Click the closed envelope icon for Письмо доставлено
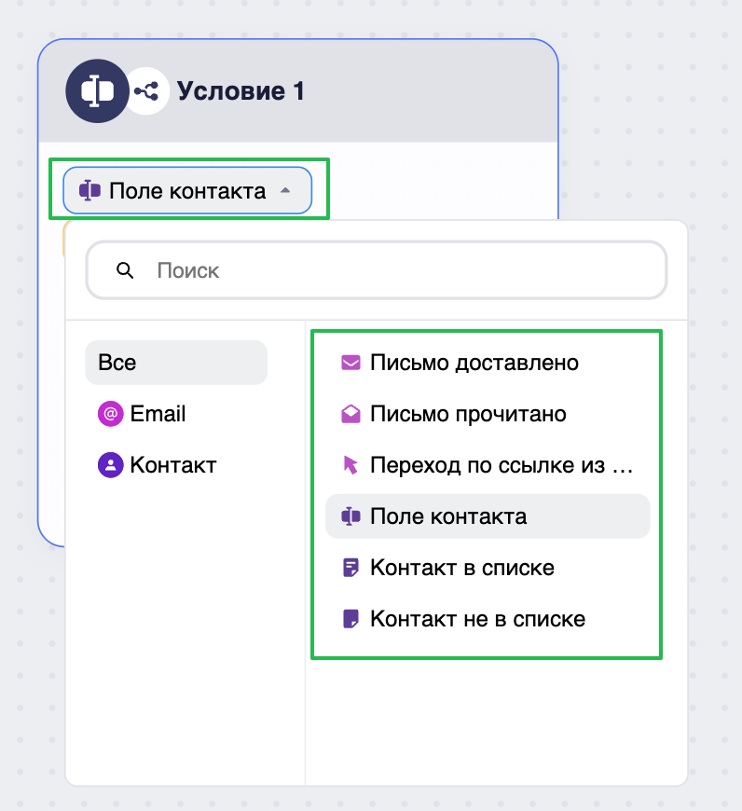This screenshot has height=811, width=742. [350, 363]
